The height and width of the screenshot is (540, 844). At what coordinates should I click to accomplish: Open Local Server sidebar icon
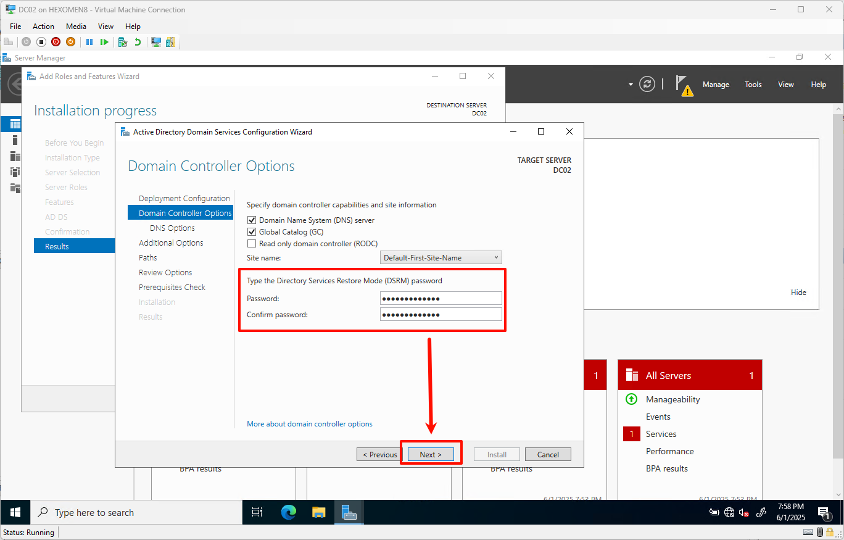[x=15, y=140]
